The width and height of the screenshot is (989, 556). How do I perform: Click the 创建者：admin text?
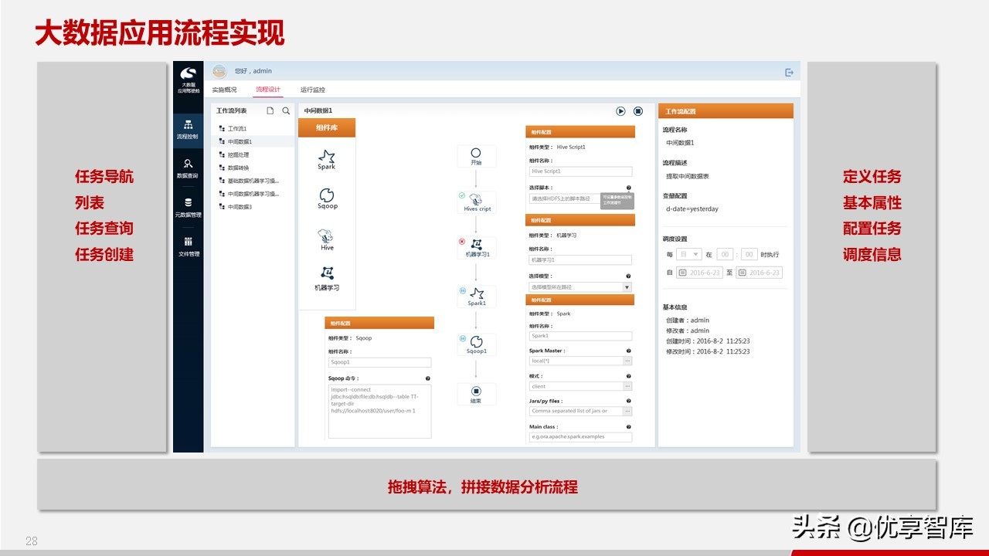coord(688,320)
